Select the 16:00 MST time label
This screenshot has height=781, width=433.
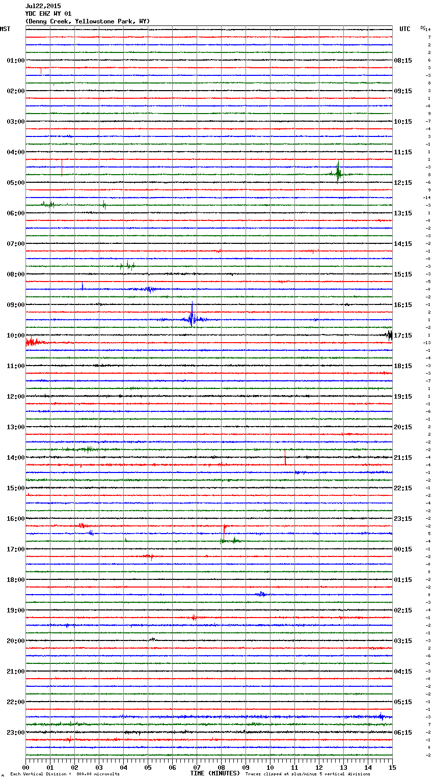tap(16, 519)
